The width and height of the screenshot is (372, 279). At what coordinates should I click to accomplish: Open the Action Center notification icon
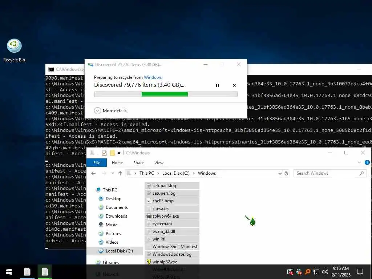click(x=360, y=272)
